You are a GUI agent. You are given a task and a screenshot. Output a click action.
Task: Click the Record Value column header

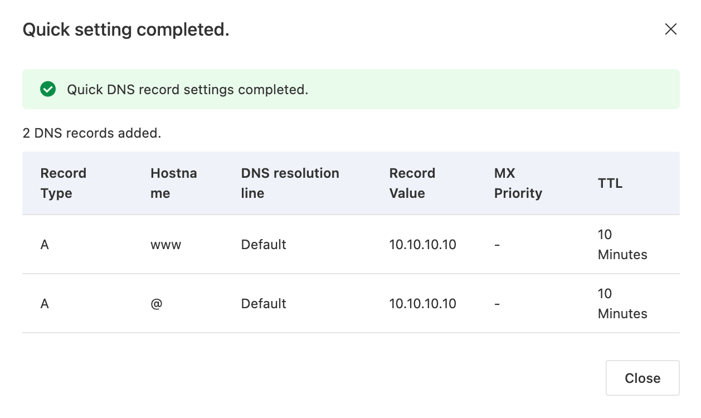tap(412, 183)
